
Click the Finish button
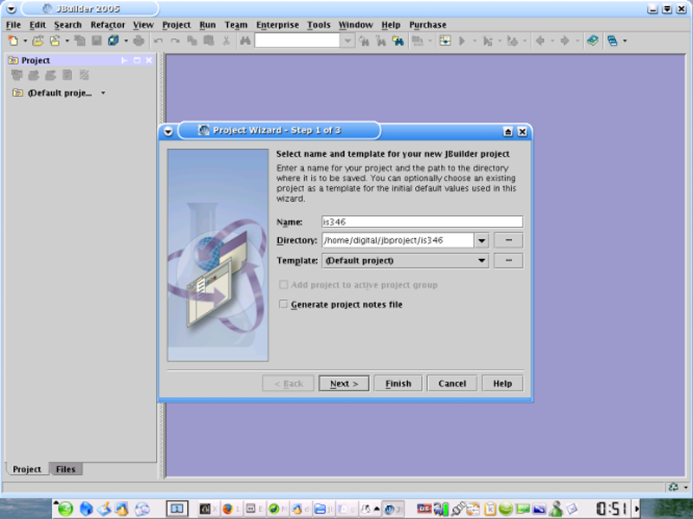[x=398, y=383]
